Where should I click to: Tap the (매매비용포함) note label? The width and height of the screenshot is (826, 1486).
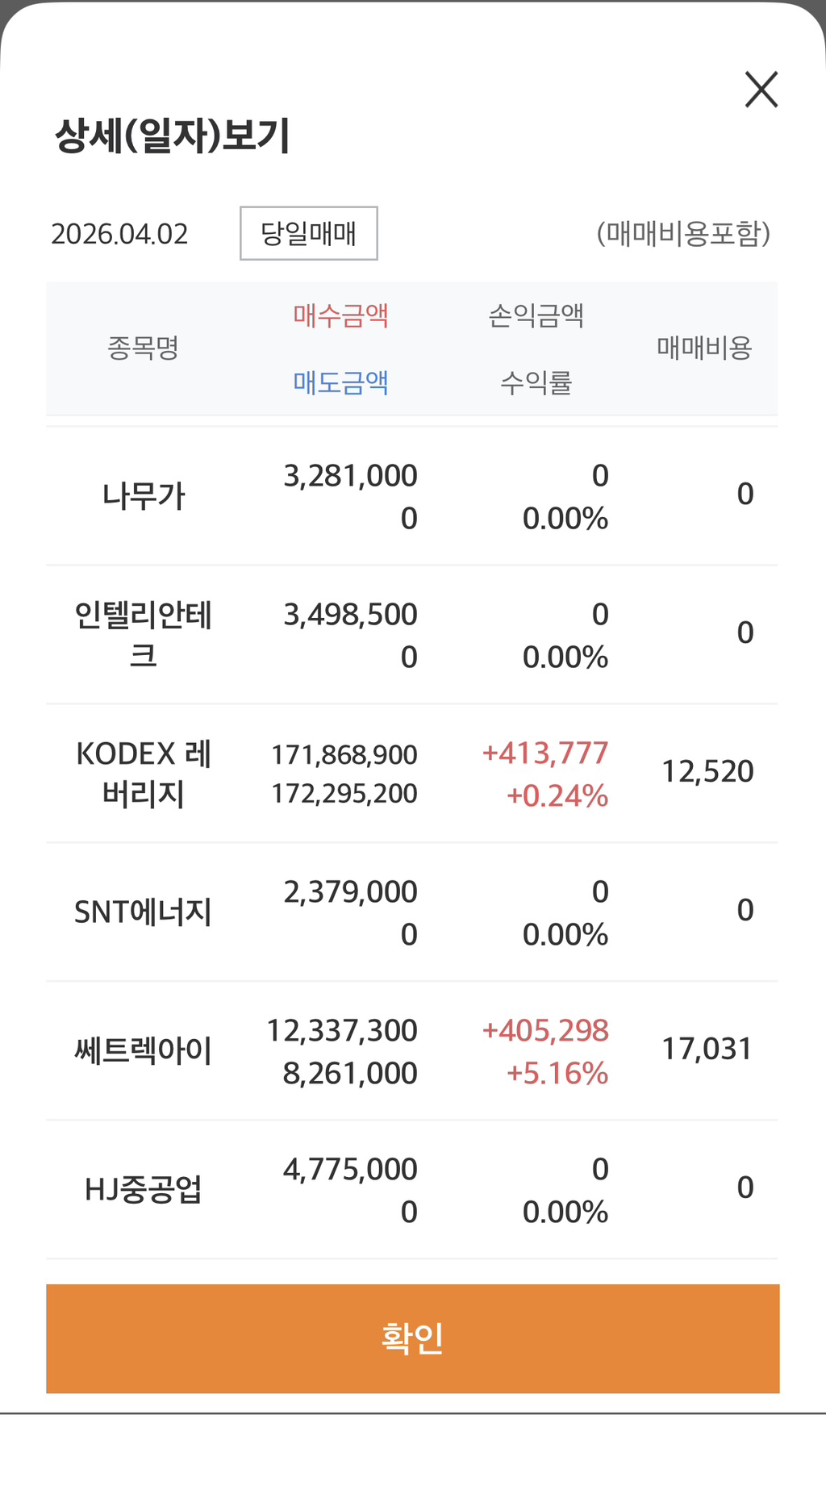683,234
